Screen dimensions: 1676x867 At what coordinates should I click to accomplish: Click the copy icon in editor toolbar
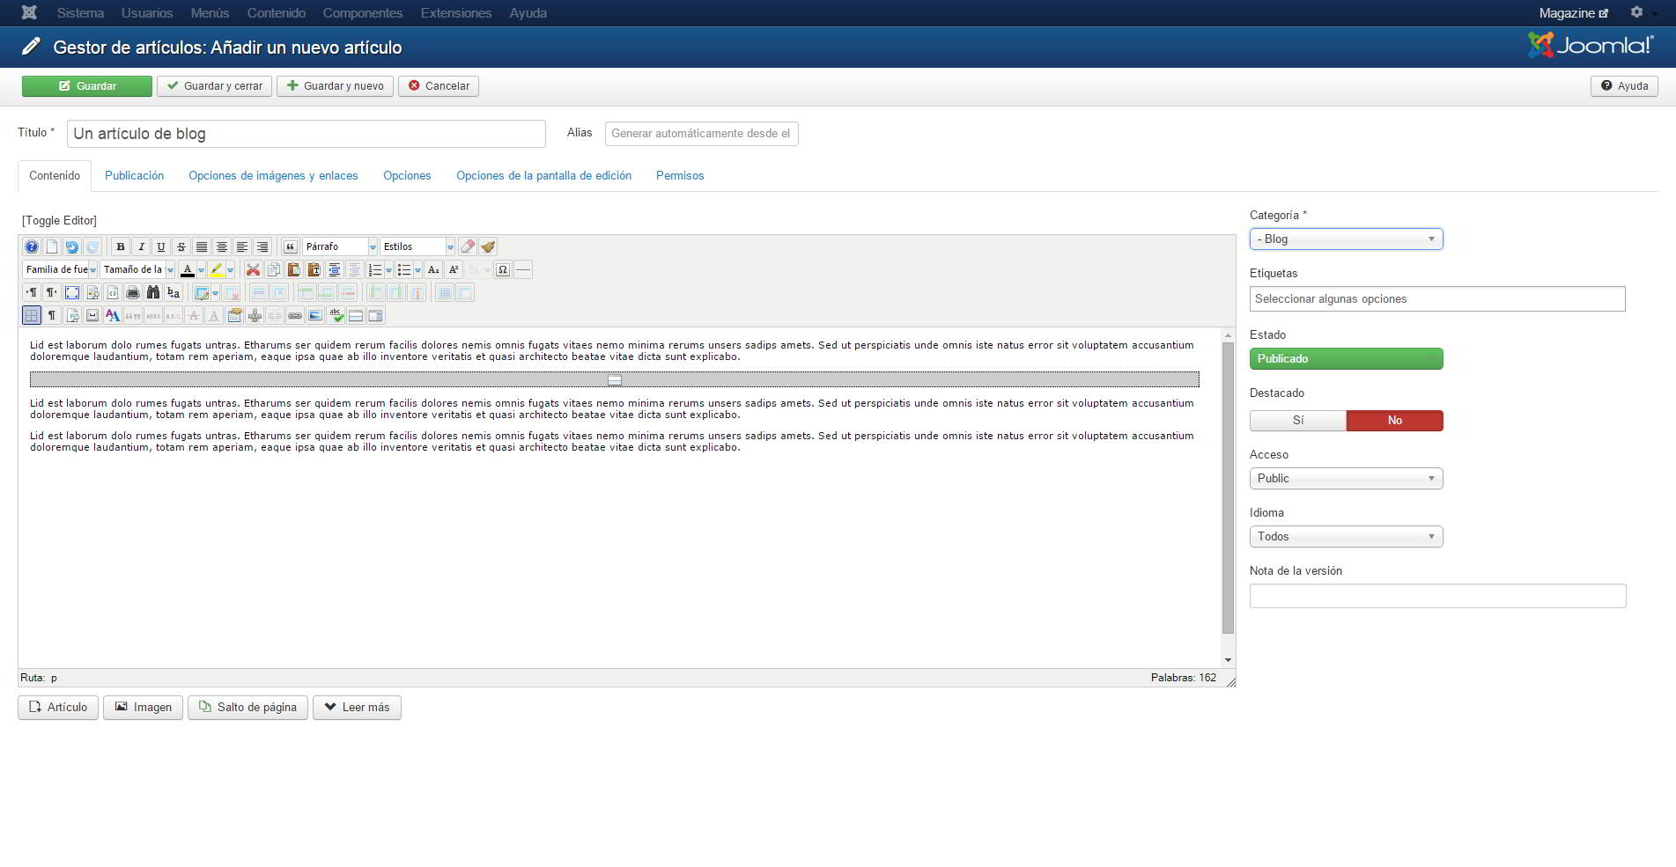(274, 269)
